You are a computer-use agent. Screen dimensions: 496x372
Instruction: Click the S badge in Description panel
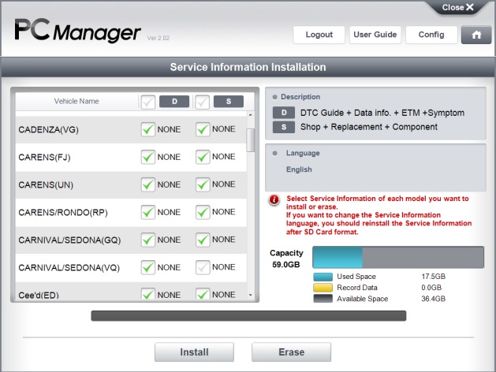tap(284, 127)
